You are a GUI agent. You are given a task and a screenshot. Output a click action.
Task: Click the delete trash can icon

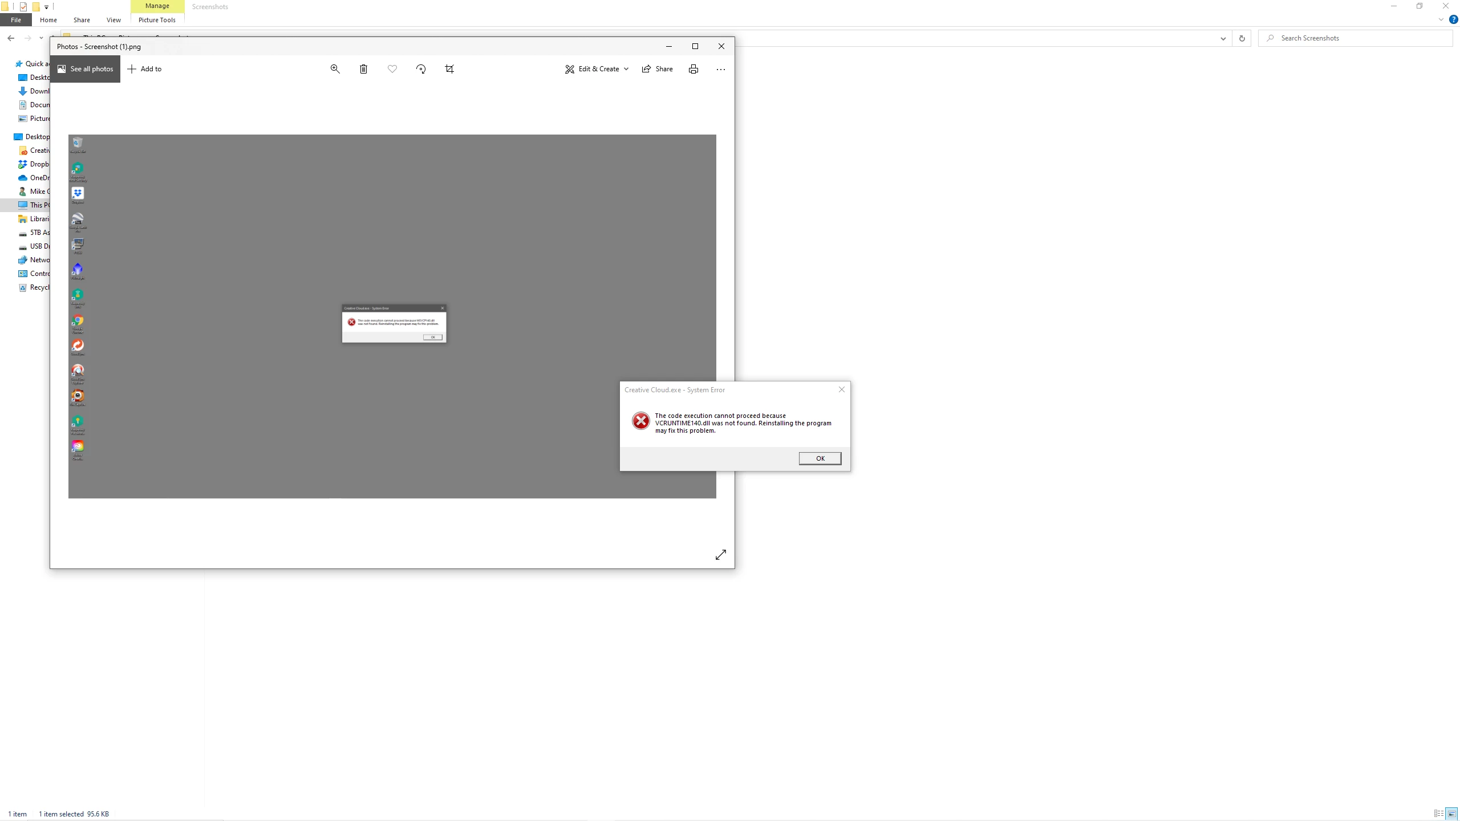(x=363, y=69)
